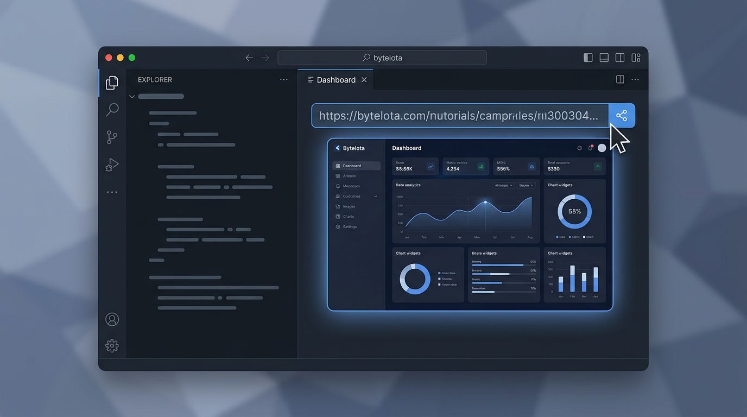Click the green arrow icon in the $330 card

tap(598, 167)
